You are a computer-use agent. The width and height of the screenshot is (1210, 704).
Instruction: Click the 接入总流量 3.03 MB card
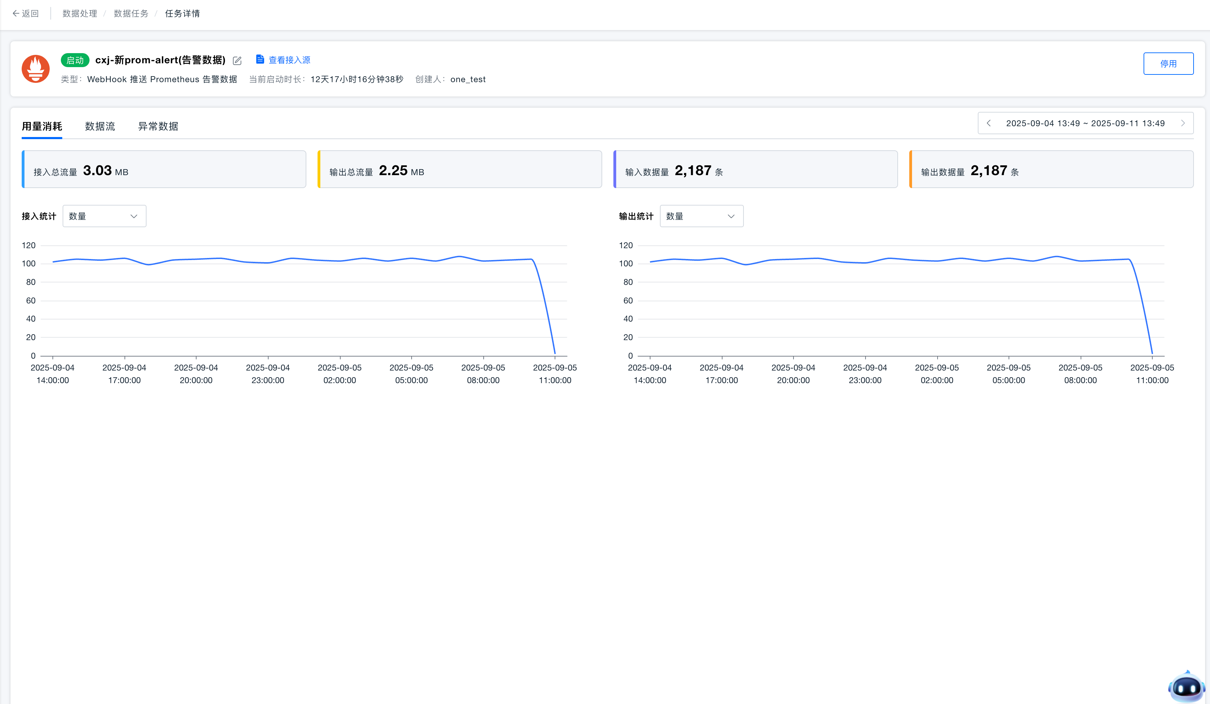(164, 170)
